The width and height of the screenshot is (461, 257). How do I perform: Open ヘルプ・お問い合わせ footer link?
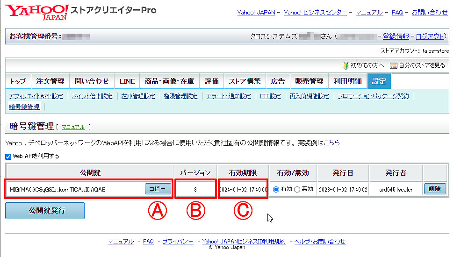point(320,242)
